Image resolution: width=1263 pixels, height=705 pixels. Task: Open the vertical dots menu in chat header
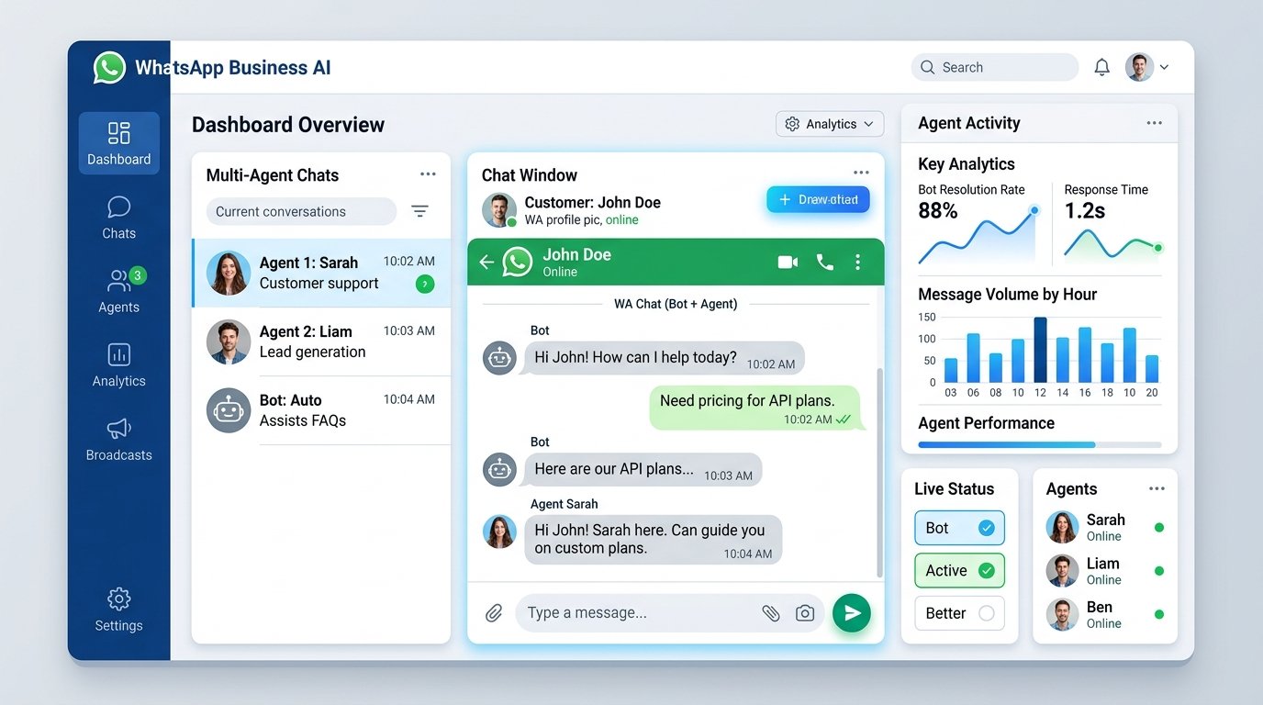click(x=857, y=263)
